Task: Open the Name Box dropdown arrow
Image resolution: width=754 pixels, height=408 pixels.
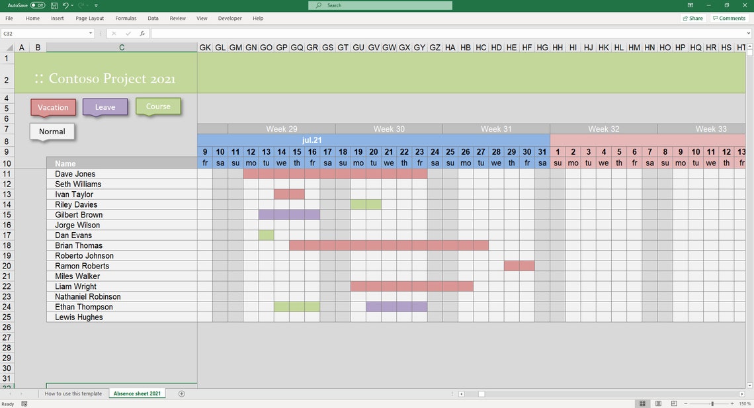Action: point(90,32)
